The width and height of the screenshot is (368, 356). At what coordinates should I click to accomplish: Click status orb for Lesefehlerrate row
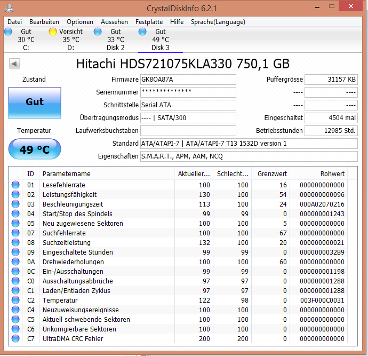click(x=15, y=185)
